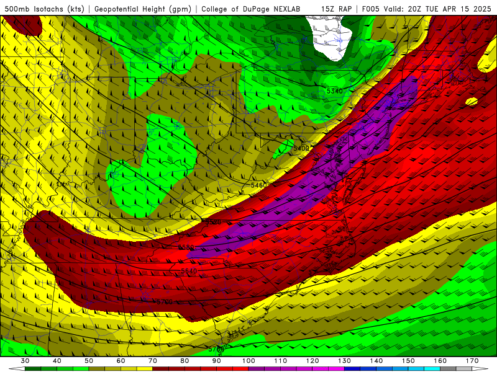Click the colorbar tick label 80
Image resolution: width=497 pixels, height=372 pixels.
185,361
